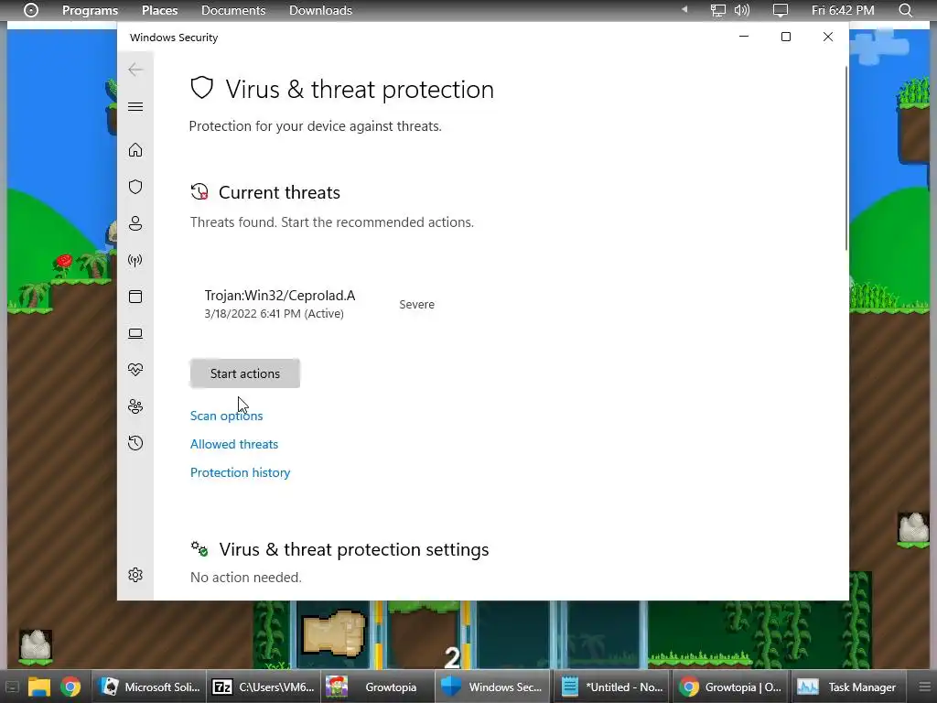
Task: Open the File Explorer folder icon in taskbar
Action: [39, 687]
